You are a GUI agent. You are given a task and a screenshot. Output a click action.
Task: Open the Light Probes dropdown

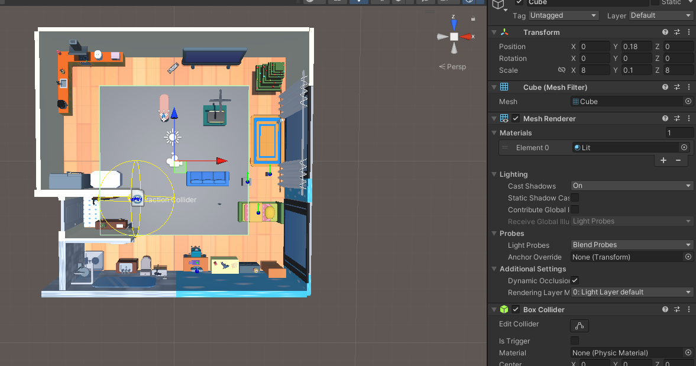(632, 244)
